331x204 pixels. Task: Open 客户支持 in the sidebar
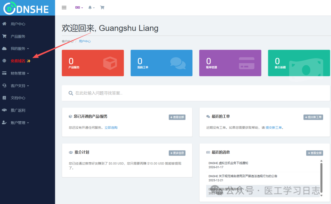pyautogui.click(x=20, y=86)
